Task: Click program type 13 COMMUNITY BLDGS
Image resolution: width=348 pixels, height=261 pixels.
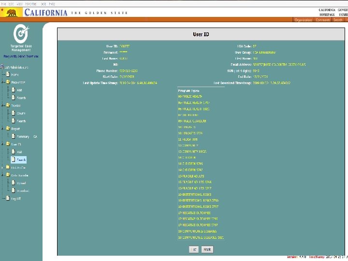Action: point(192,152)
